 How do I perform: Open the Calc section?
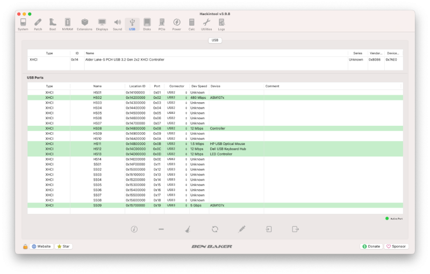(192, 24)
